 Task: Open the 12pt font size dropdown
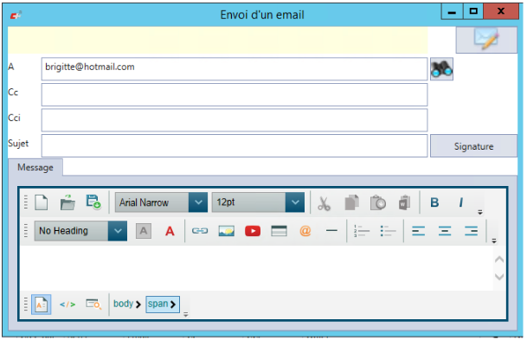pos(295,202)
